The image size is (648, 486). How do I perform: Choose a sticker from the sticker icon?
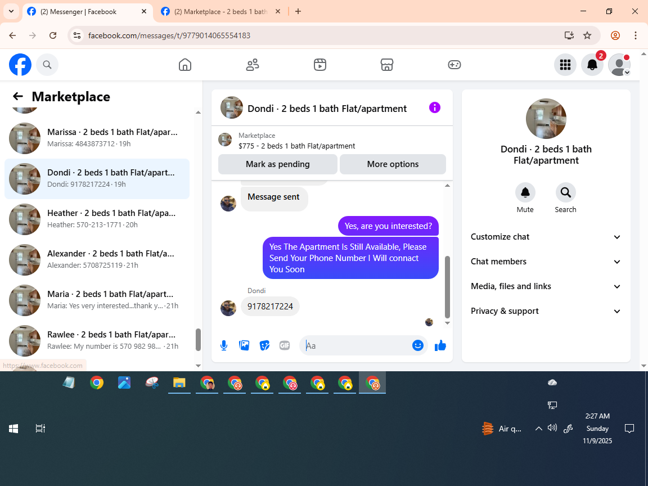264,345
